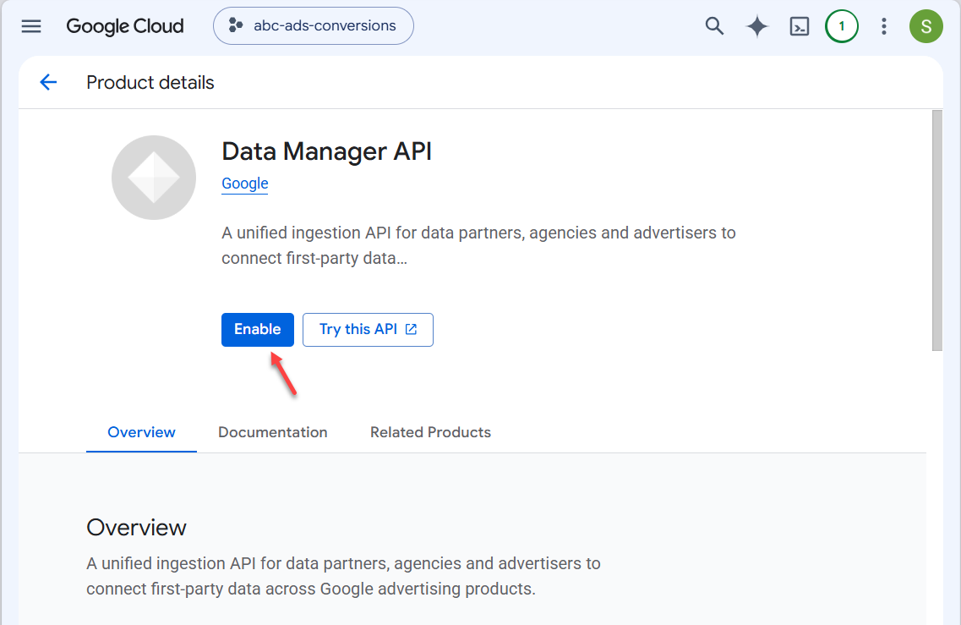
Task: Click the Overview section heading
Action: click(x=136, y=528)
